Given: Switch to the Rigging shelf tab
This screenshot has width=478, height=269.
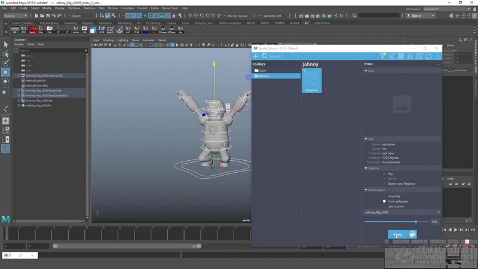Looking at the screenshot, I should pyautogui.click(x=87, y=23).
